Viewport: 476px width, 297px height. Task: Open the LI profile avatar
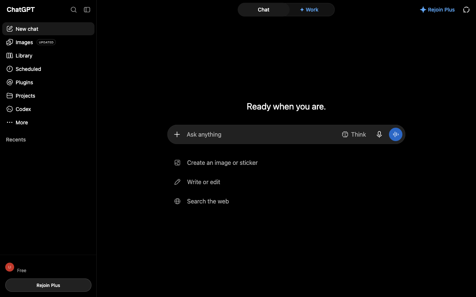point(10,267)
